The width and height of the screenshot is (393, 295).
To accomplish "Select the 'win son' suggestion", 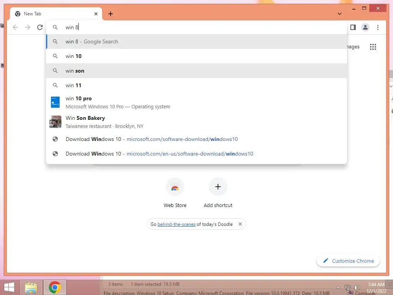I will tap(197, 71).
